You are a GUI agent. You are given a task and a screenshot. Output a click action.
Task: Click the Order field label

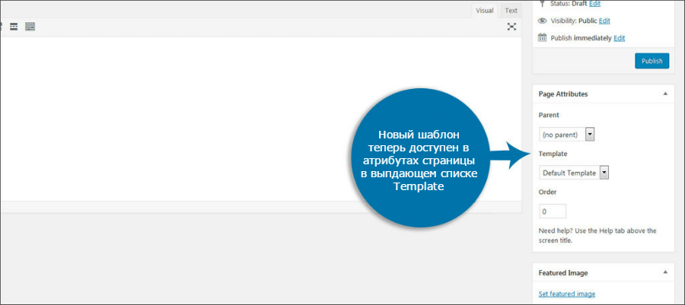(x=547, y=192)
